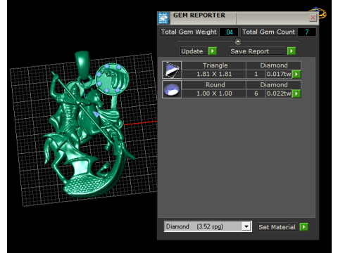Click the Gem Reporter title bar
The height and width of the screenshot is (253, 338).
tap(238, 18)
